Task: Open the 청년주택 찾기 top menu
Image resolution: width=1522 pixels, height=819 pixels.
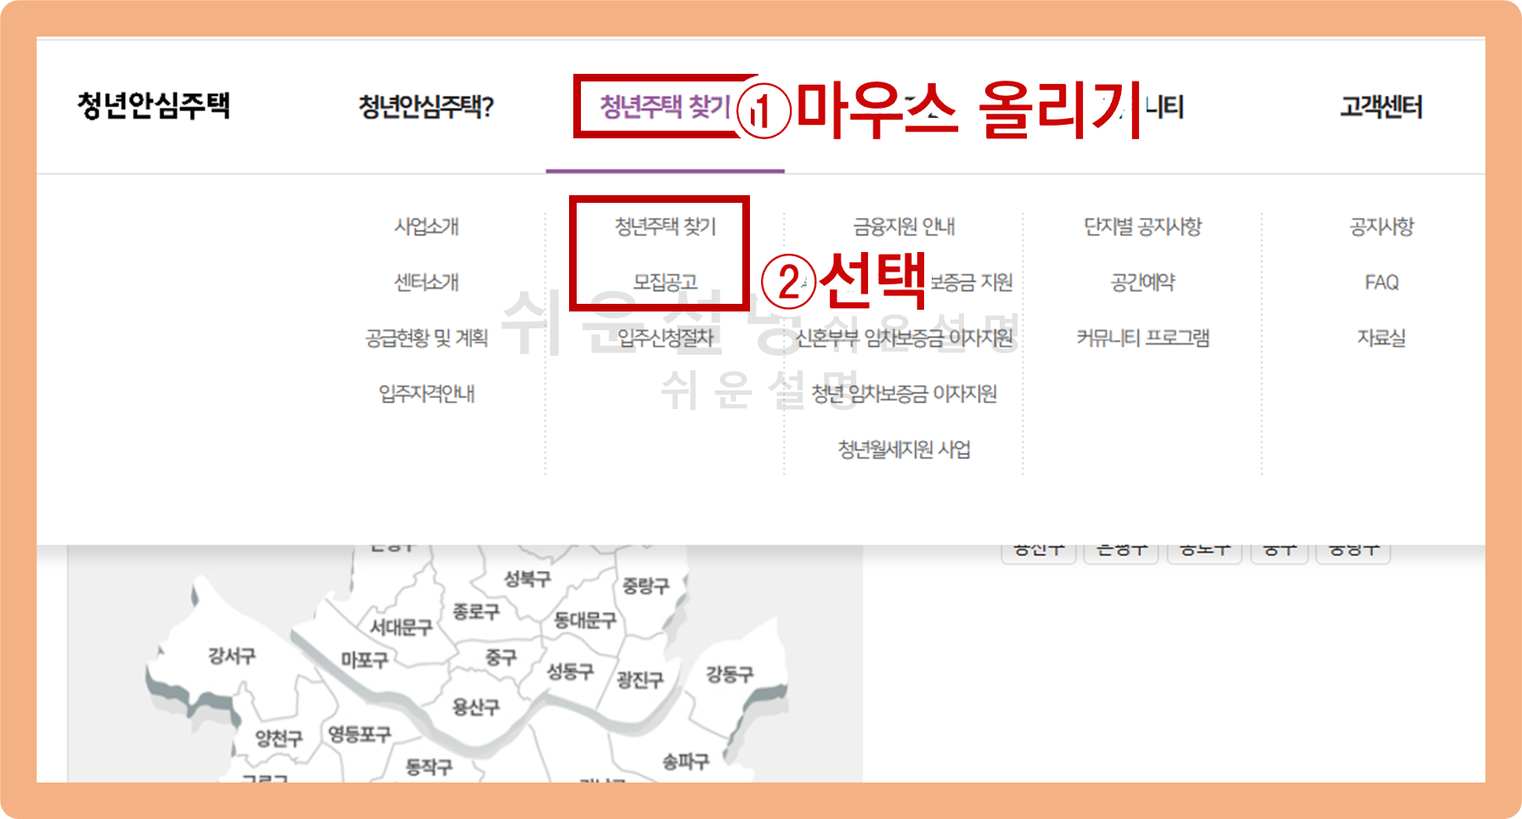Action: (665, 106)
